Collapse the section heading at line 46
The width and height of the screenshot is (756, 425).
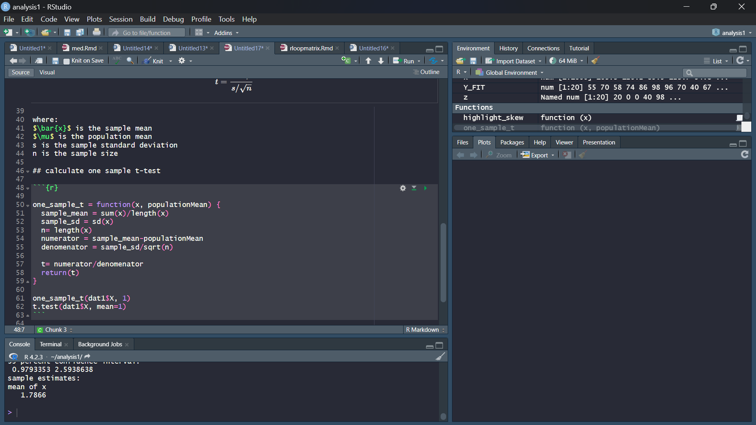click(x=28, y=172)
